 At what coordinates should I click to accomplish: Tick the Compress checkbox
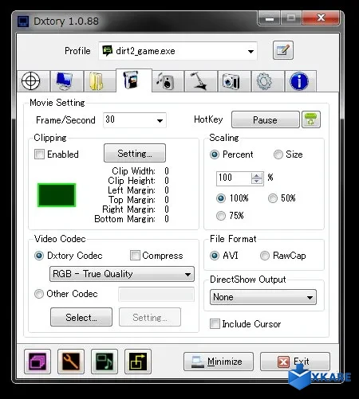point(135,256)
